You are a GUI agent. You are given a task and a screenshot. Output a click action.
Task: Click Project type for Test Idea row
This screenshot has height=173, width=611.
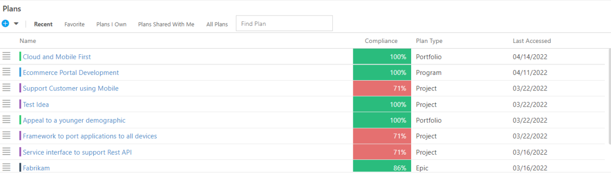(426, 105)
